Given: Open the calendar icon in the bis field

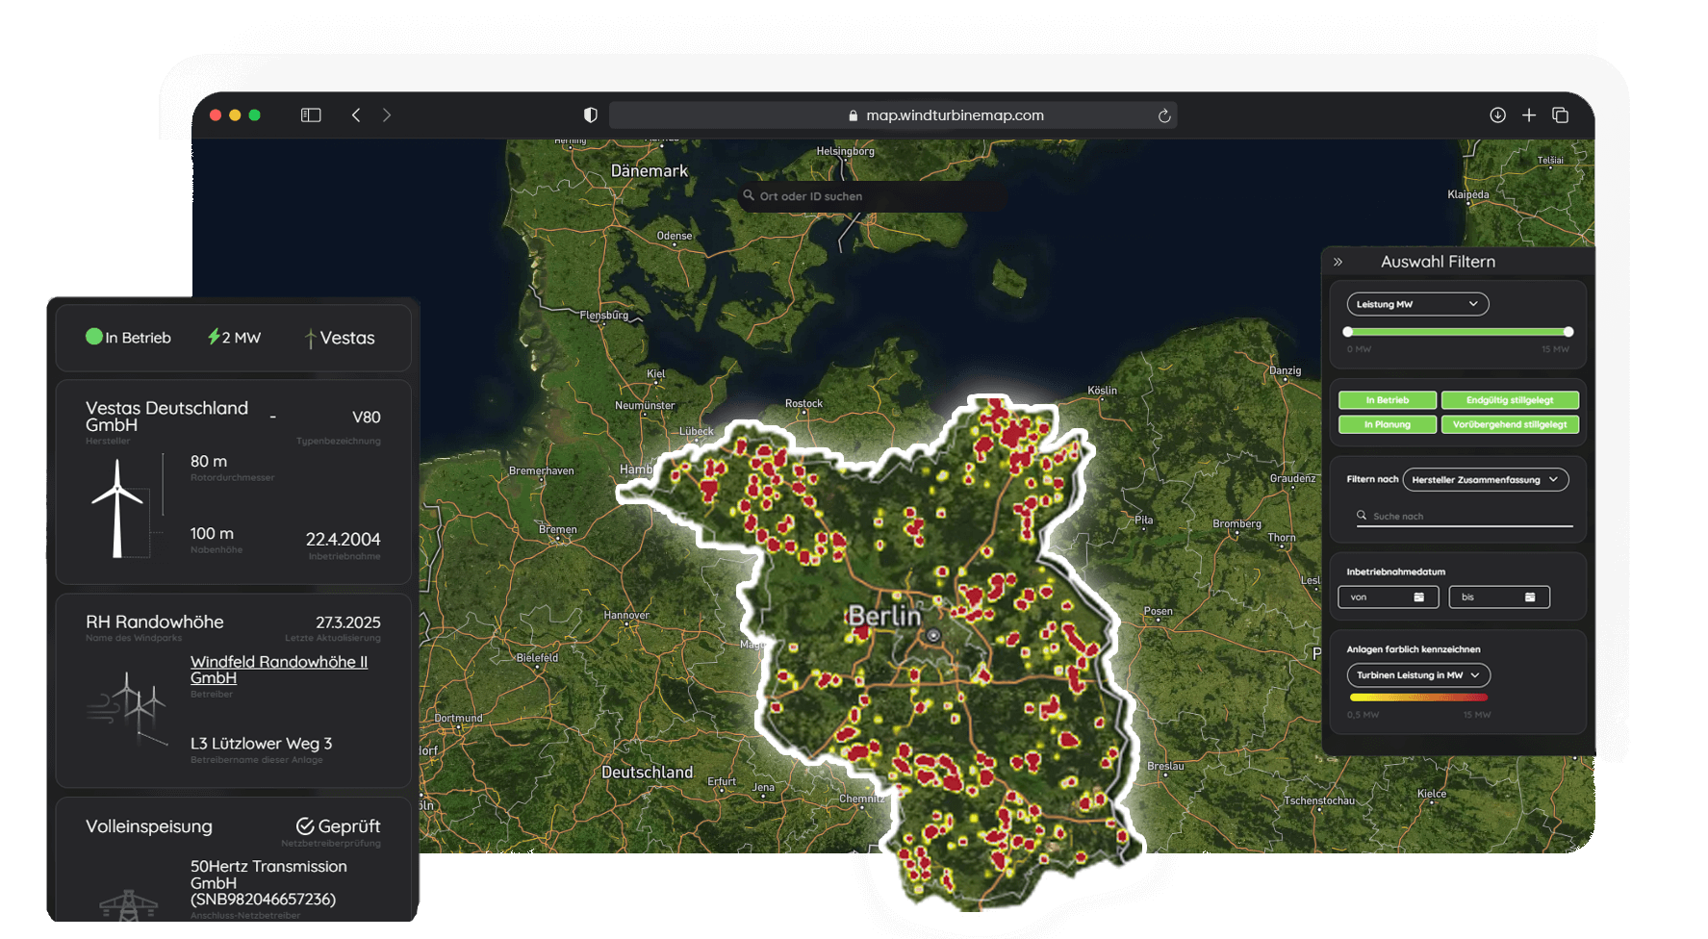Looking at the screenshot, I should tap(1530, 597).
